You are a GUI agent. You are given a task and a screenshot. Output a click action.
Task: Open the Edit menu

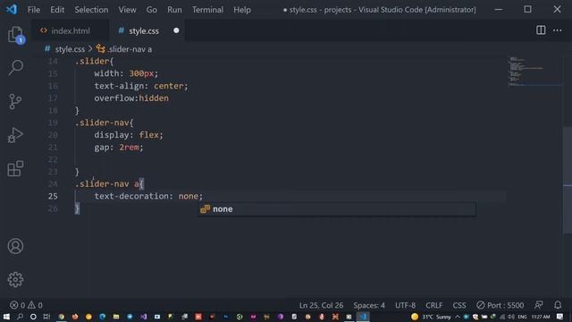[57, 10]
